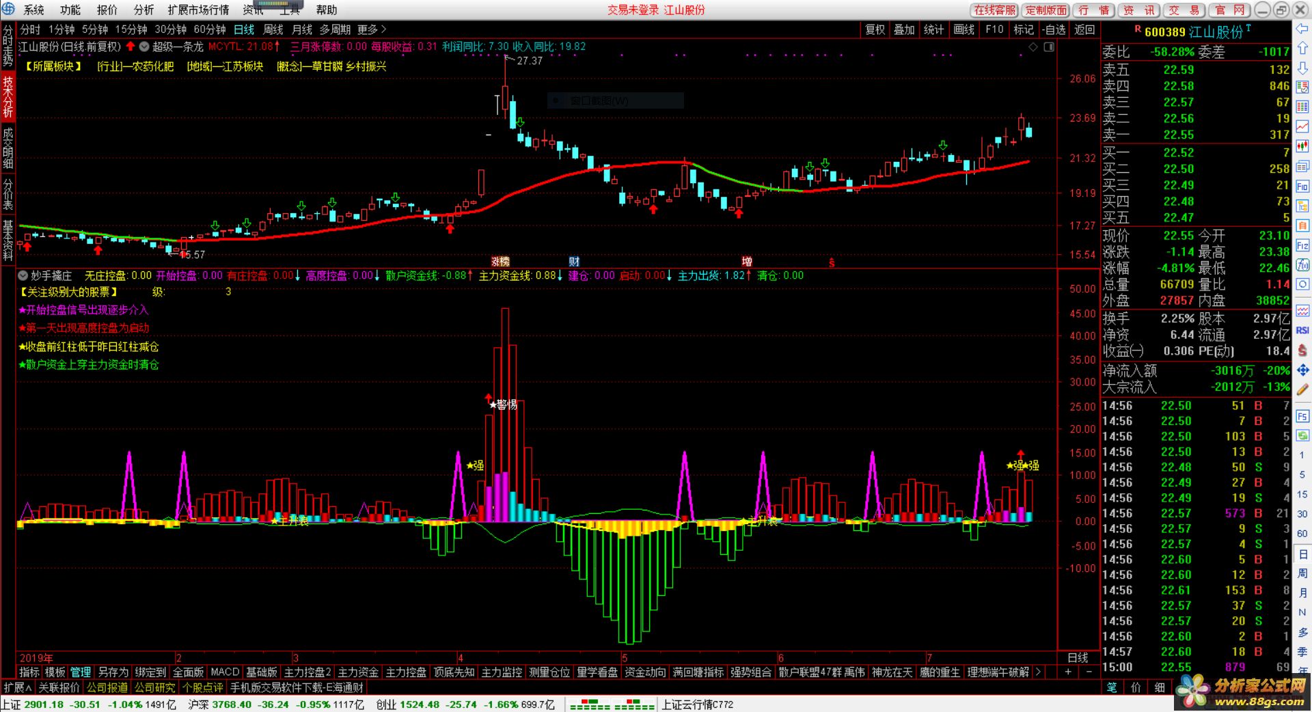Click the 日线 period label at bottom
Viewport: 1312px width, 712px height.
click(1078, 657)
